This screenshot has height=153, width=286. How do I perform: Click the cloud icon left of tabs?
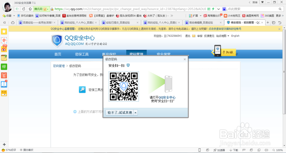point(13,22)
